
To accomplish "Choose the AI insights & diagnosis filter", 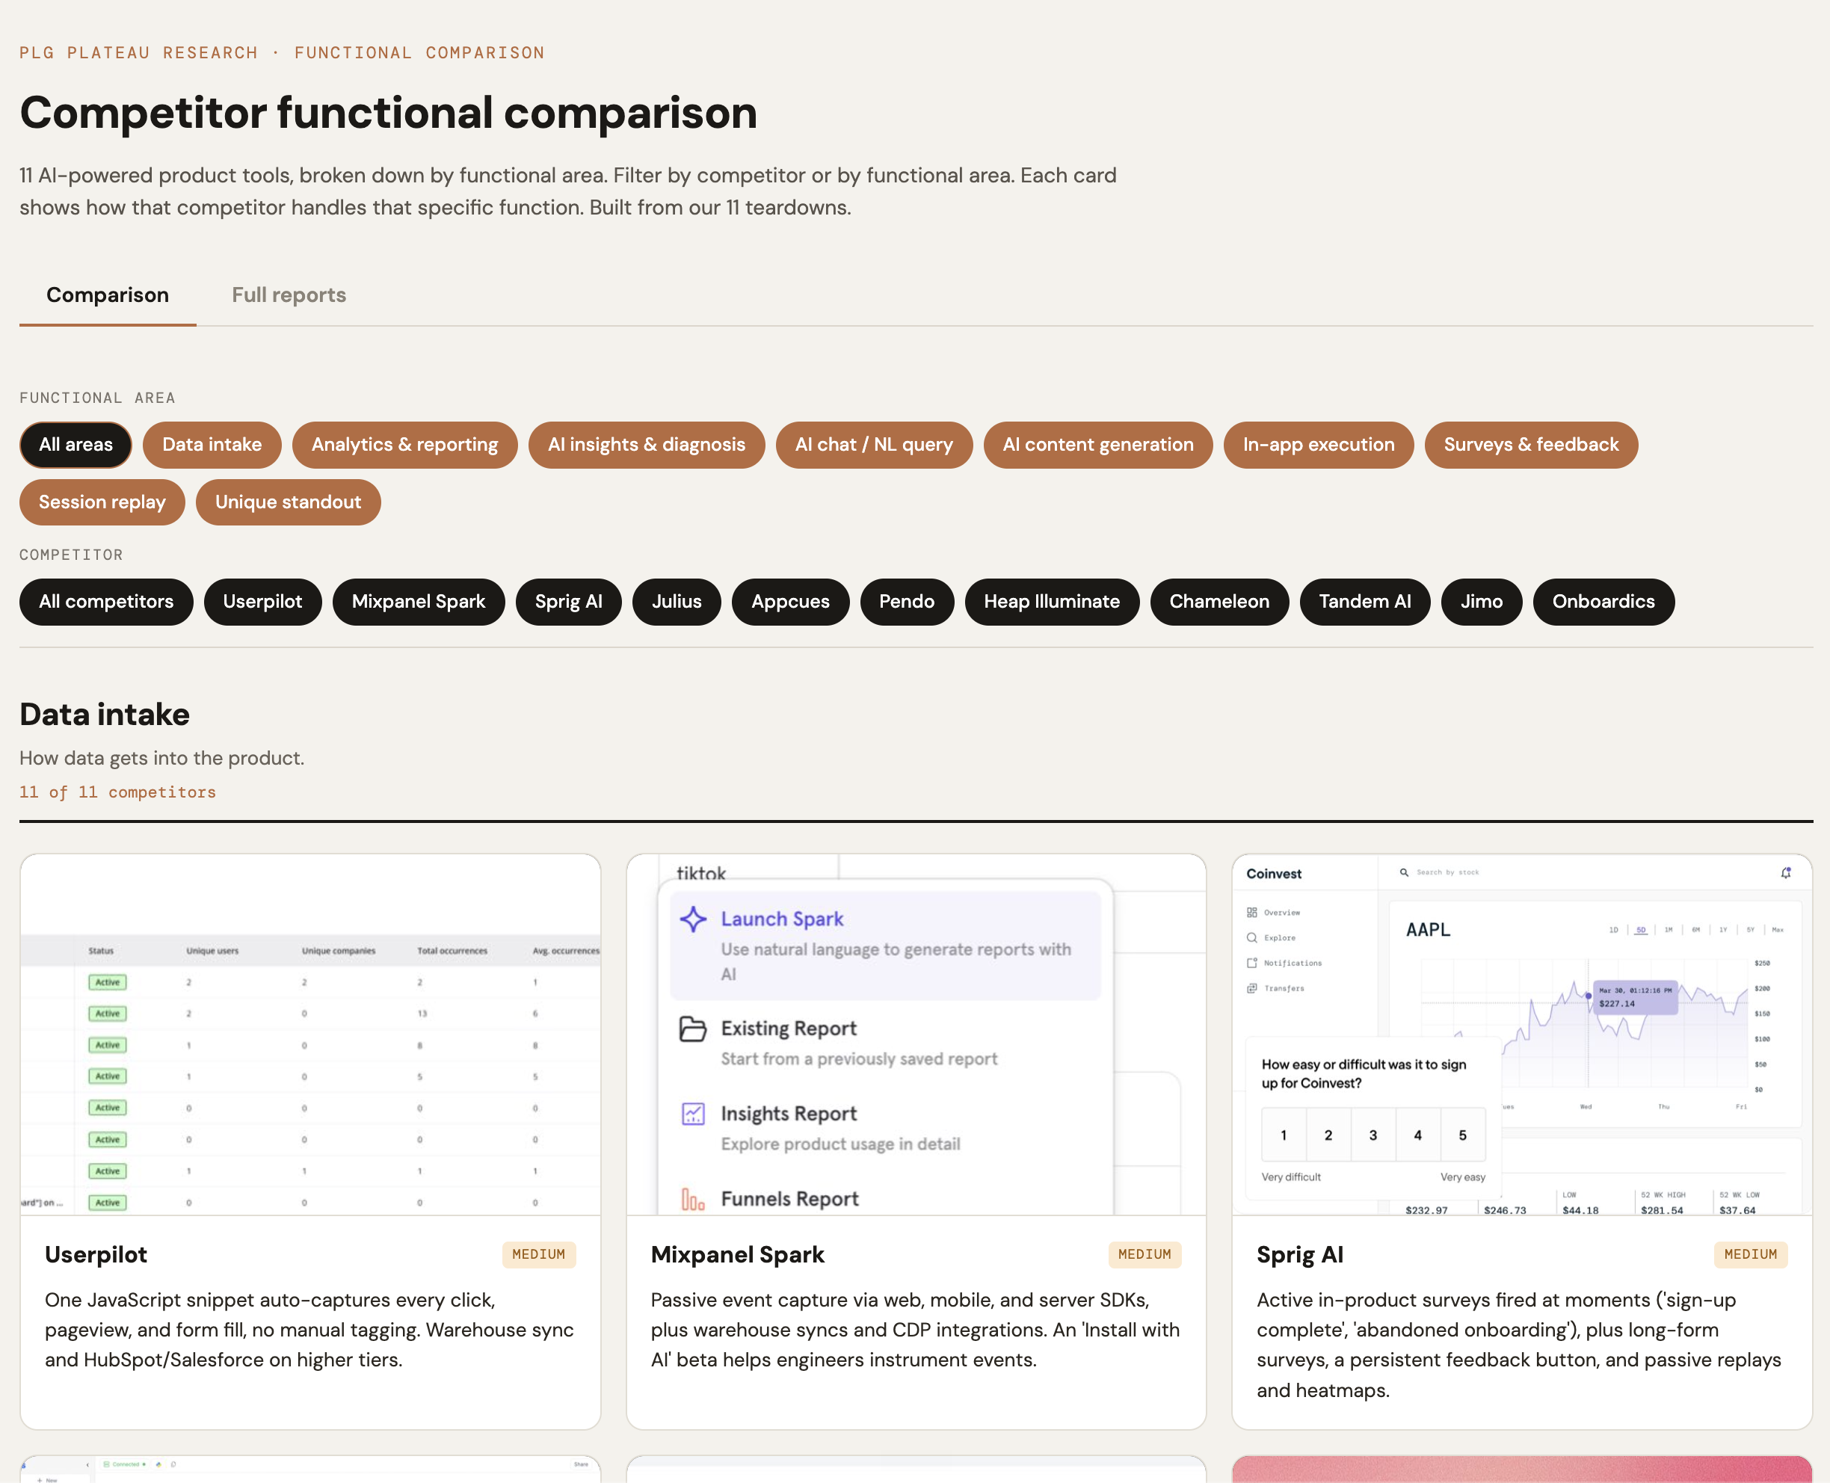I will (647, 445).
